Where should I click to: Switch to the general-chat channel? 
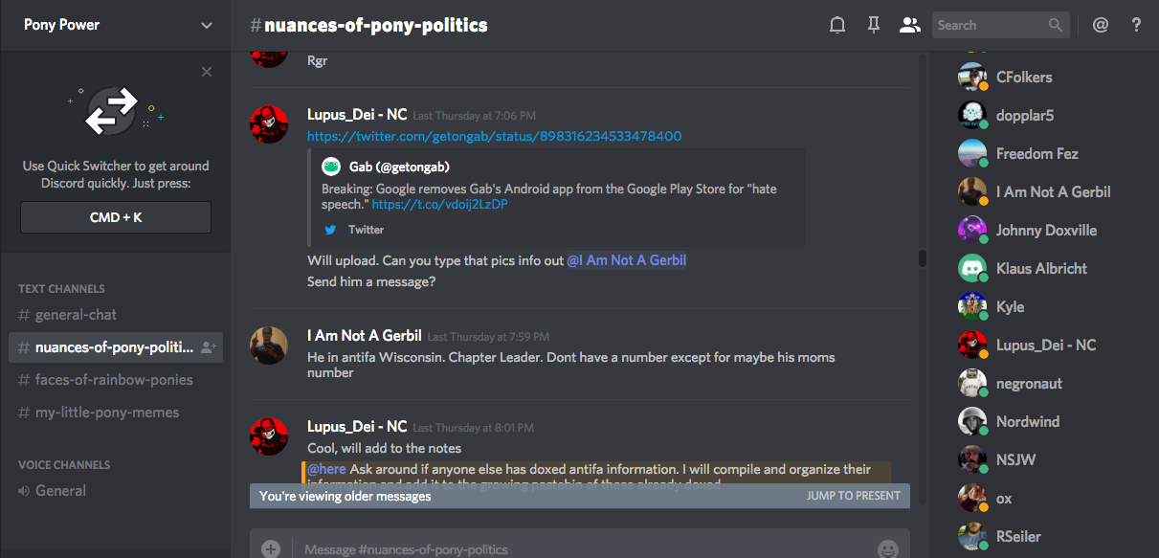76,315
